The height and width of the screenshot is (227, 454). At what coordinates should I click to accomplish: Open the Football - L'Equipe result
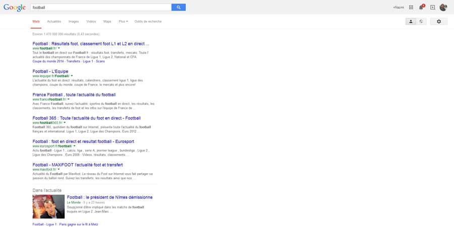50,71
